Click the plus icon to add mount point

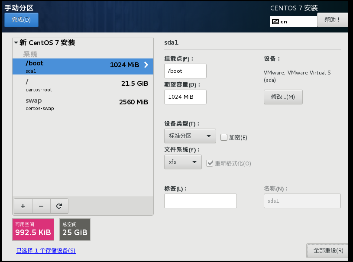[23, 206]
